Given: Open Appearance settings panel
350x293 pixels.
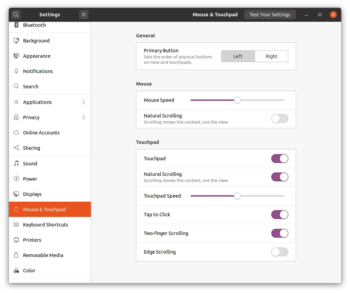Looking at the screenshot, I should pyautogui.click(x=50, y=56).
